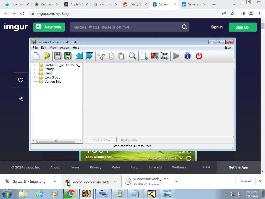The width and height of the screenshot is (265, 199).
Task: Click the Dialog Merge toolbar button
Action: [164, 56]
